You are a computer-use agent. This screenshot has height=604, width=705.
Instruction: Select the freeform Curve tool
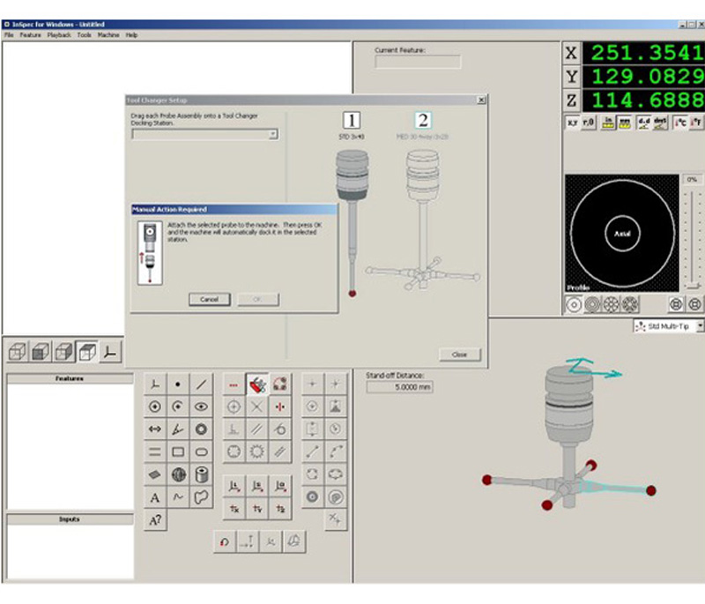click(178, 497)
